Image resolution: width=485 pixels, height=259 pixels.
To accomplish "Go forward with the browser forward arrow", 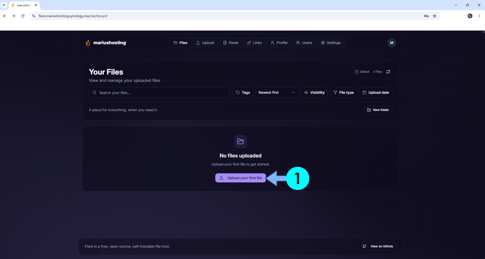I will [x=14, y=16].
